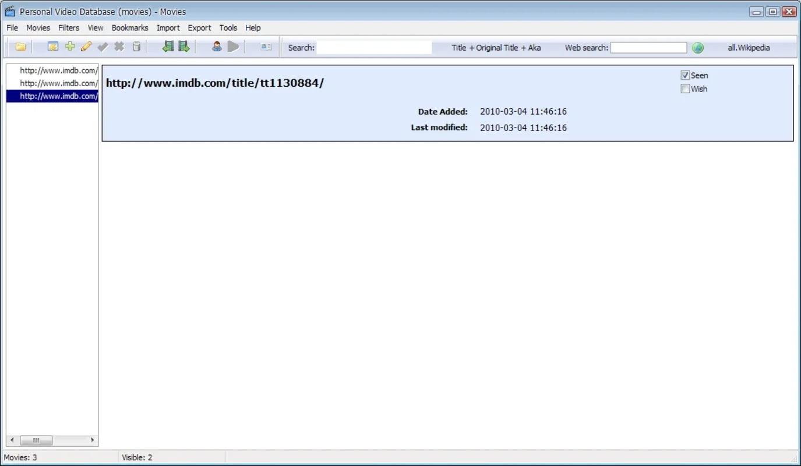The image size is (801, 466).
Task: Delete record using the trash can icon
Action: click(x=136, y=47)
